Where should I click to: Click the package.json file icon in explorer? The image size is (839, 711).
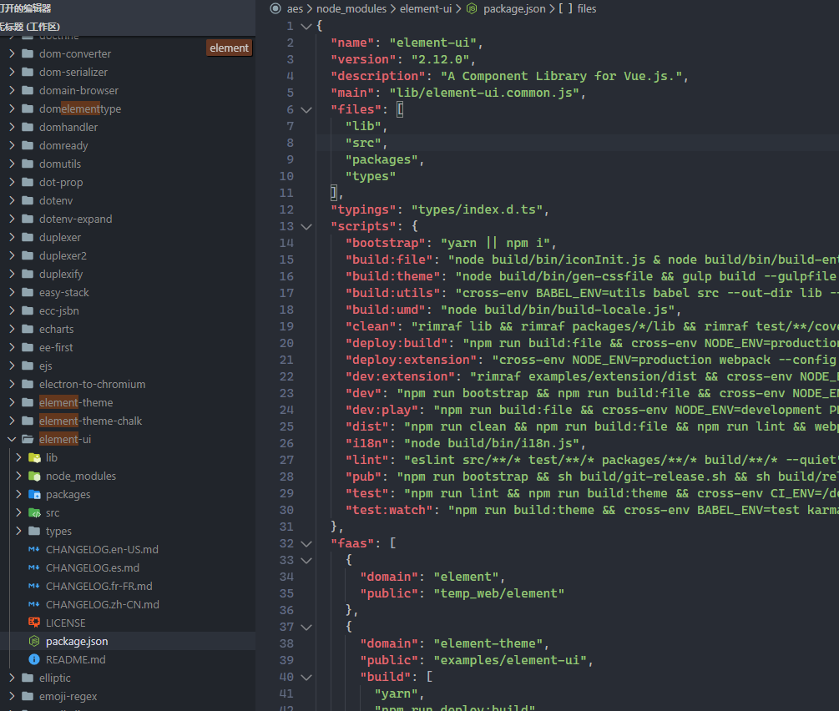coord(34,641)
